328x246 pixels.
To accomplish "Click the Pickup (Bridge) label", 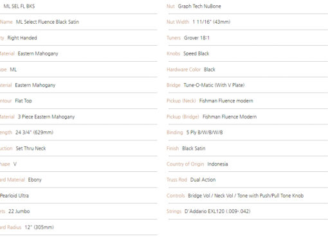I will point(183,117).
